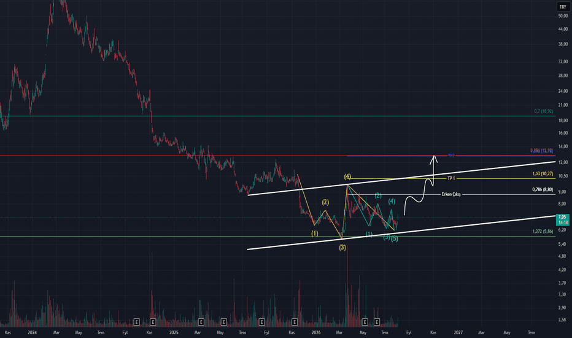Click the 10,50 price axis label

[x=563, y=176]
